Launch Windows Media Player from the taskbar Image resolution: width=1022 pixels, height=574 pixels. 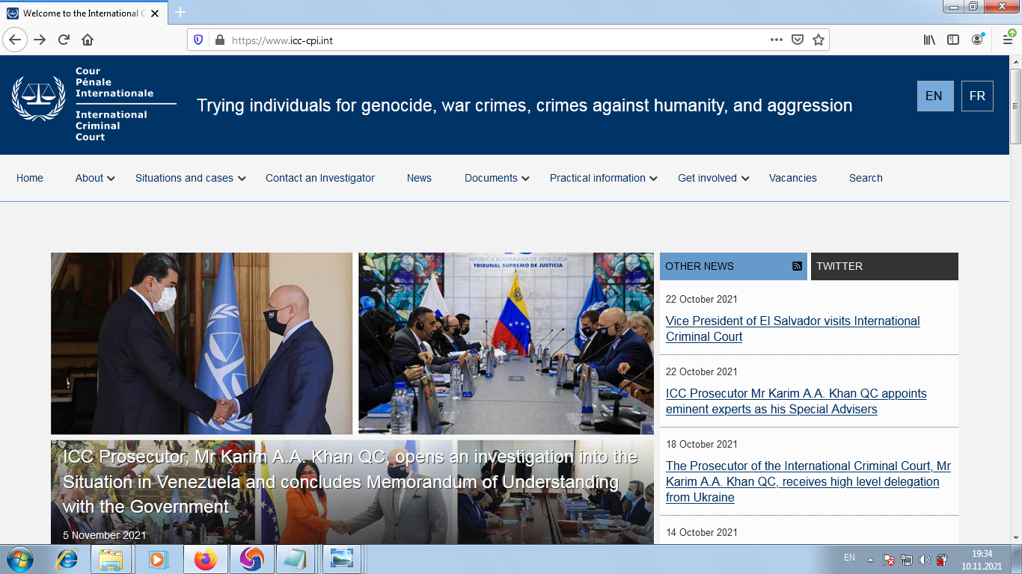point(159,559)
